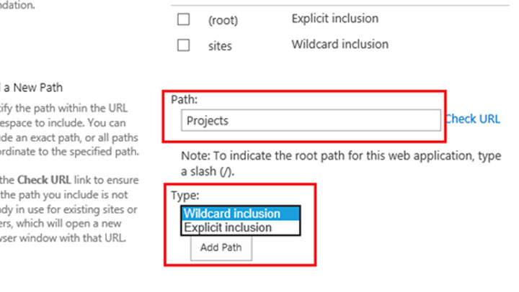Click the sites path name
519x292 pixels.
220,46
